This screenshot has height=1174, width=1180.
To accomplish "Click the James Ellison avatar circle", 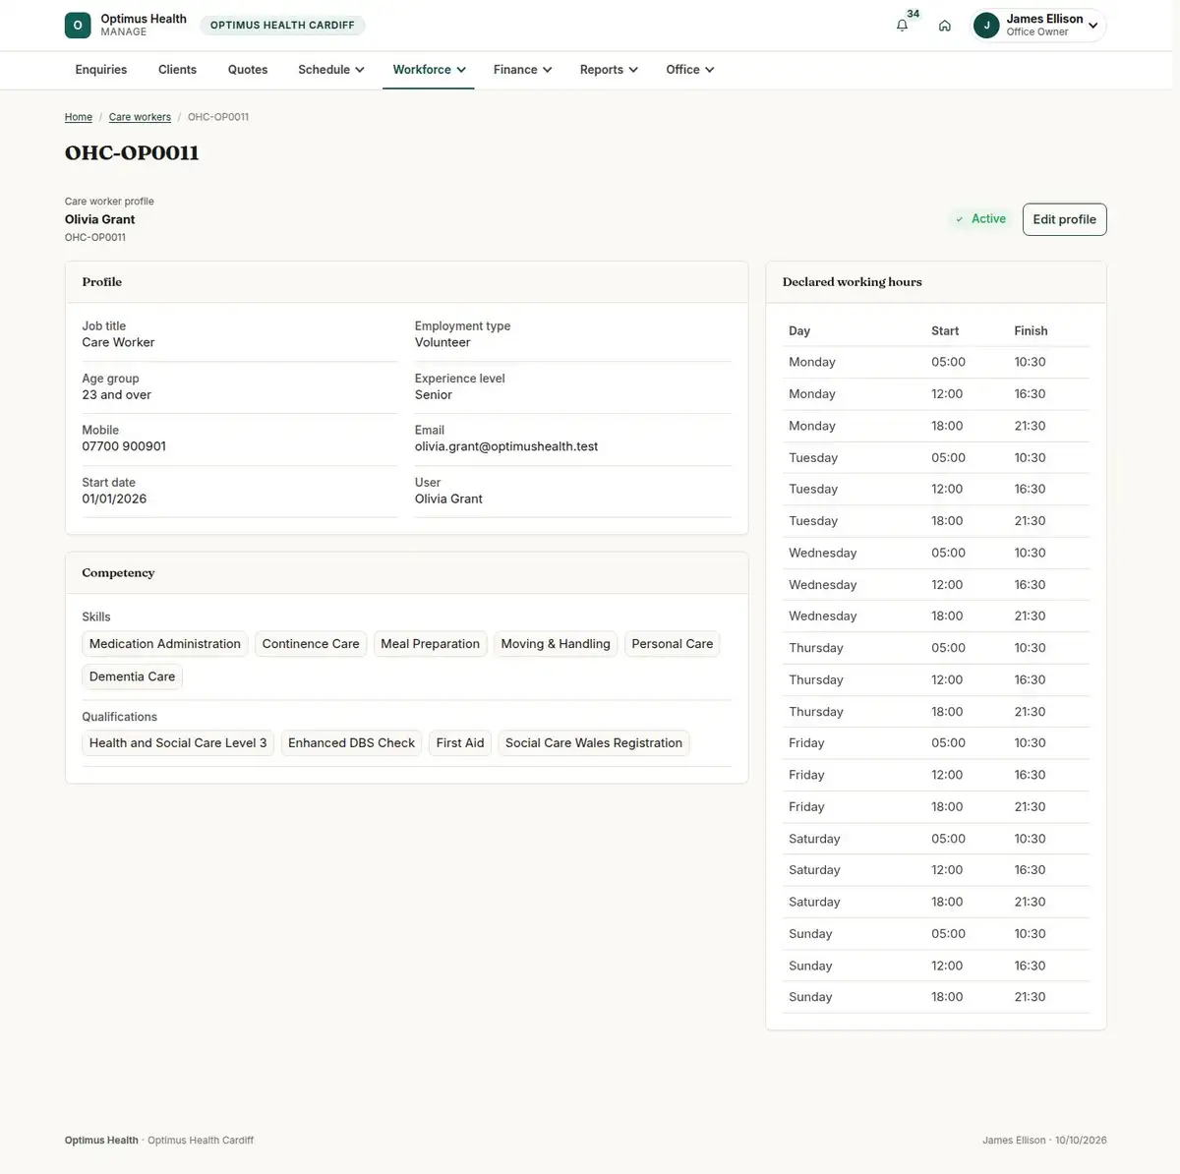I will [x=986, y=26].
